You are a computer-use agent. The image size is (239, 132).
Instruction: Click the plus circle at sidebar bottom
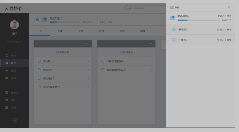point(14,120)
